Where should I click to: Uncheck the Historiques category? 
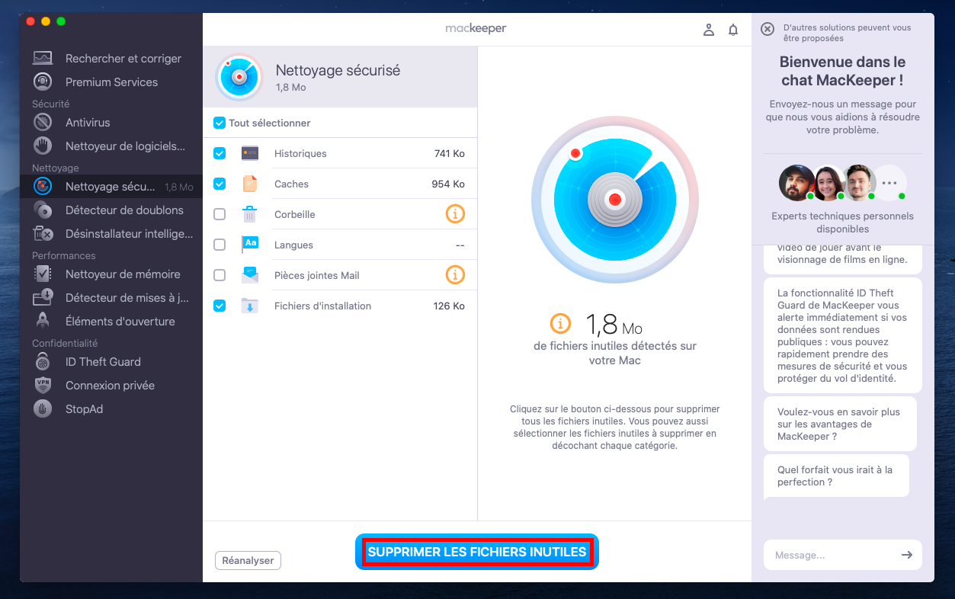point(219,153)
